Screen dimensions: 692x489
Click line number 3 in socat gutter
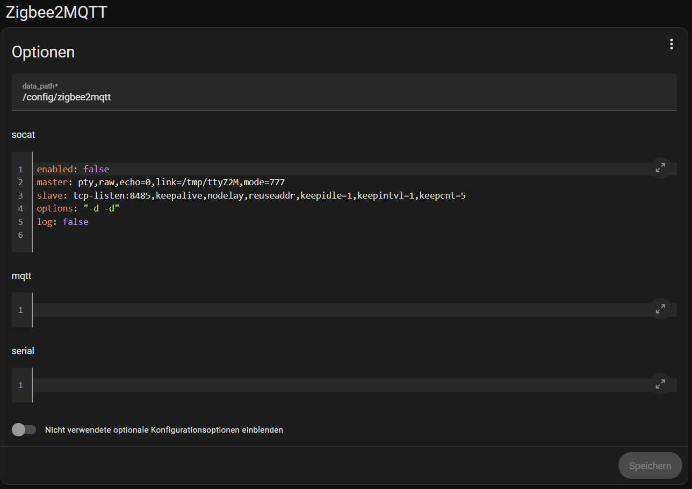click(x=20, y=195)
